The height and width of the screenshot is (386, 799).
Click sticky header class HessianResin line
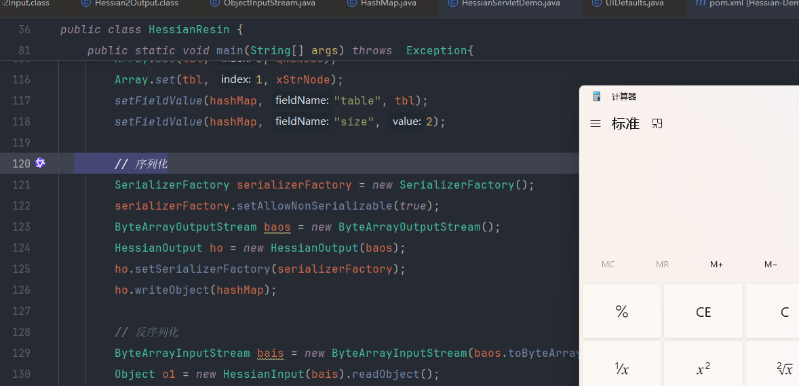coord(151,30)
